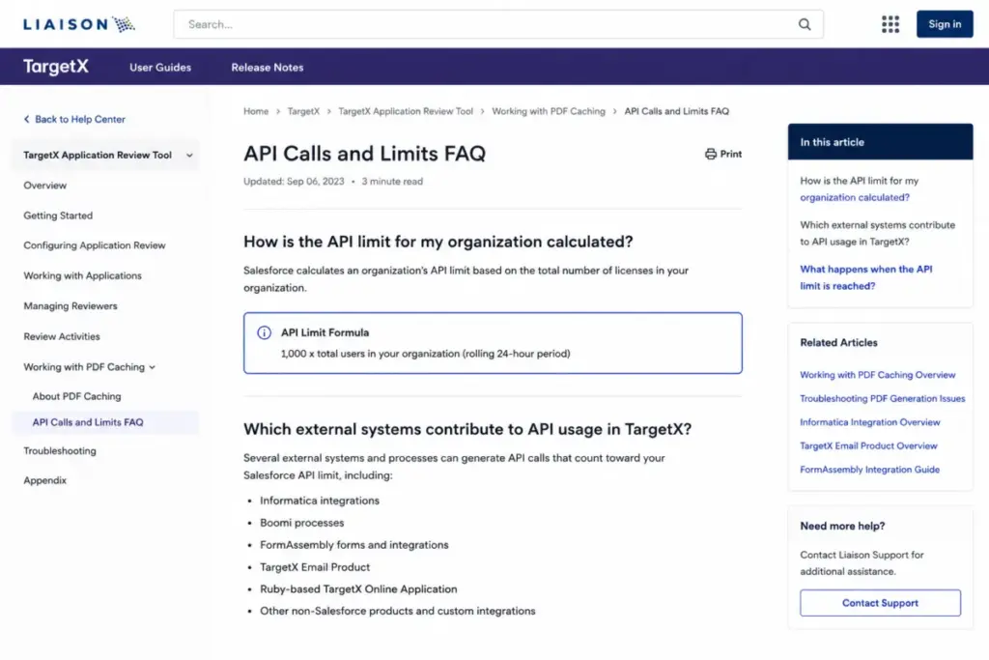Open Working with PDF Caching Overview related article
The image size is (989, 660).
click(x=877, y=375)
